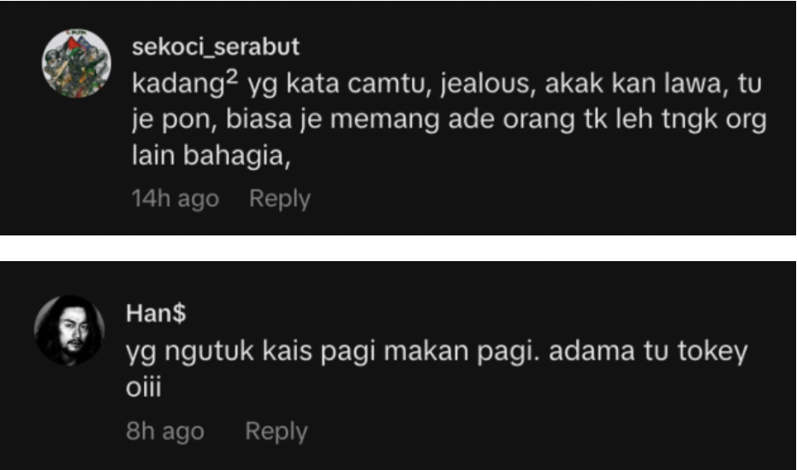Viewport: 797px width, 470px height.
Task: Reply to the Han$ comment
Action: (277, 431)
